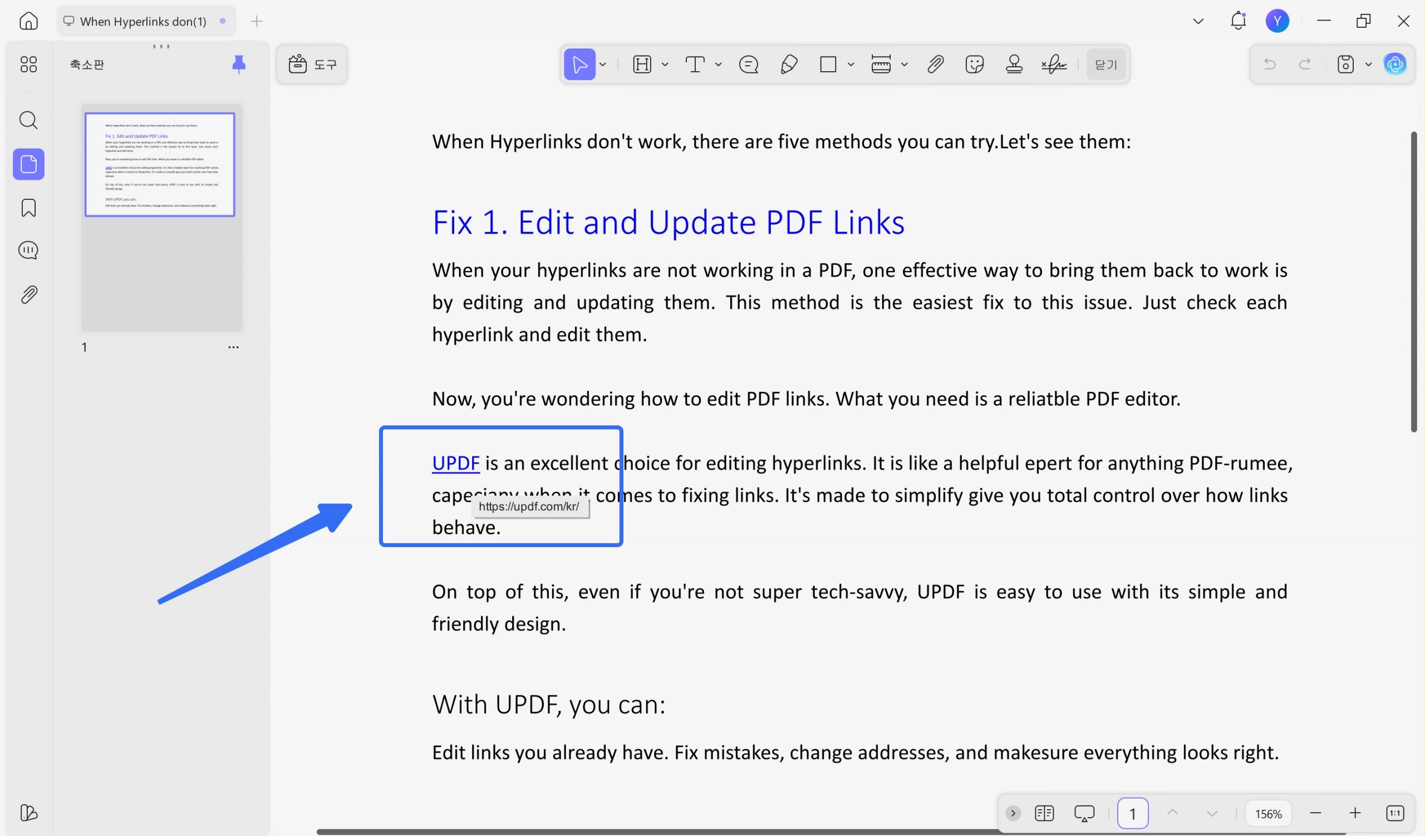The height and width of the screenshot is (836, 1425).
Task: Click the 닫기 close toolbar button
Action: pyautogui.click(x=1106, y=65)
